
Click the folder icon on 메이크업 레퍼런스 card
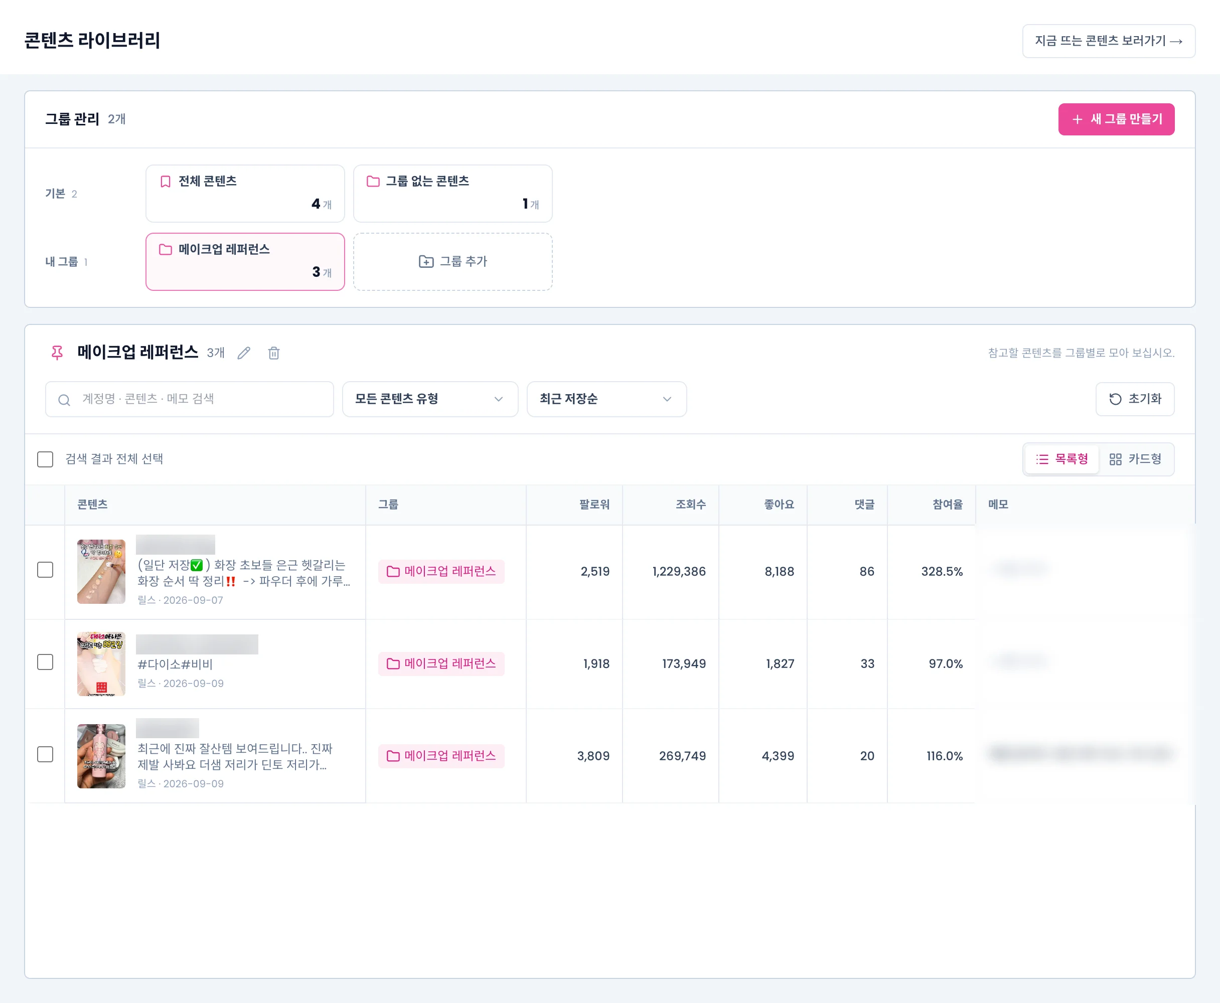165,250
